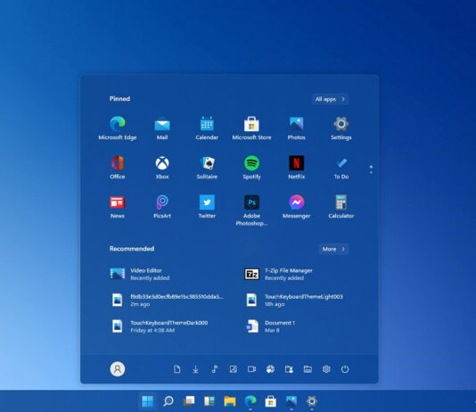Viewport: 476px width, 412px height.
Task: Click the Power button
Action: pyautogui.click(x=345, y=369)
